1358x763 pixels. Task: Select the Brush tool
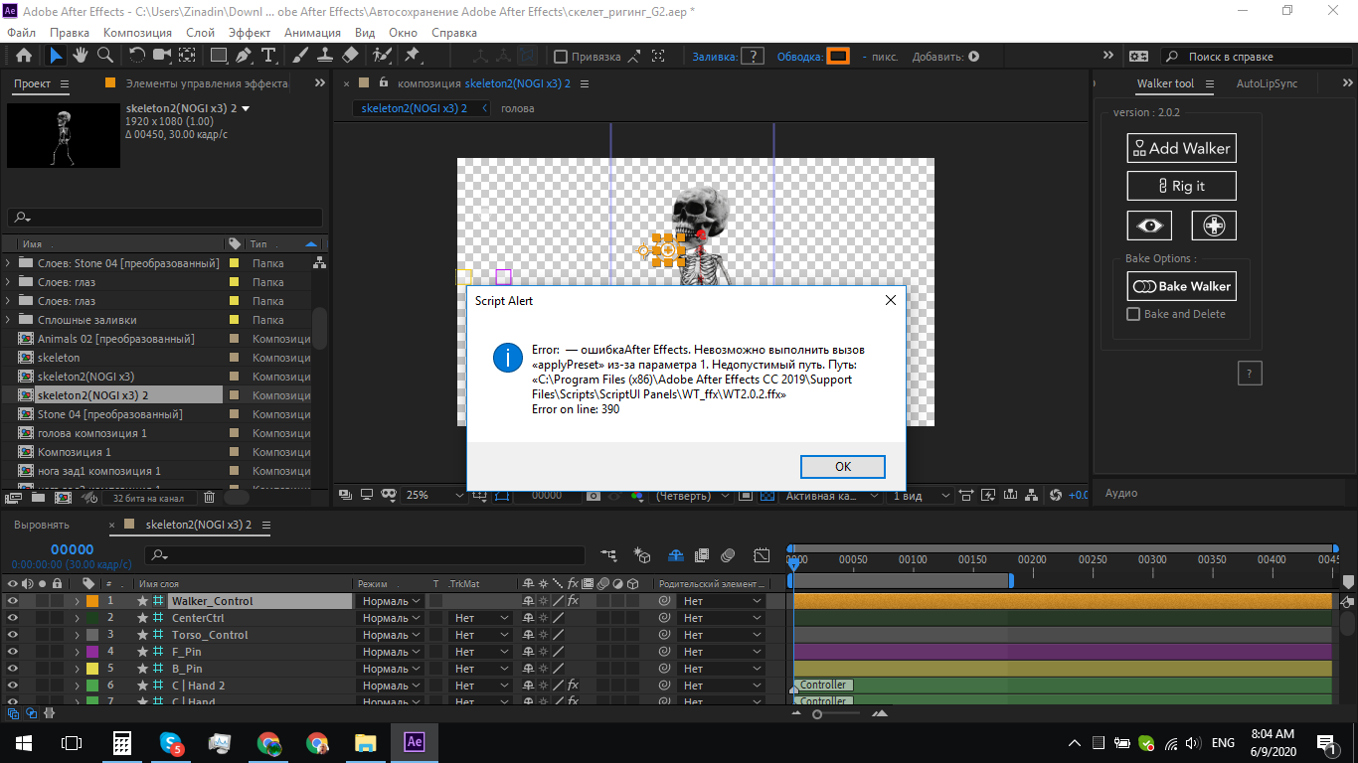click(301, 56)
